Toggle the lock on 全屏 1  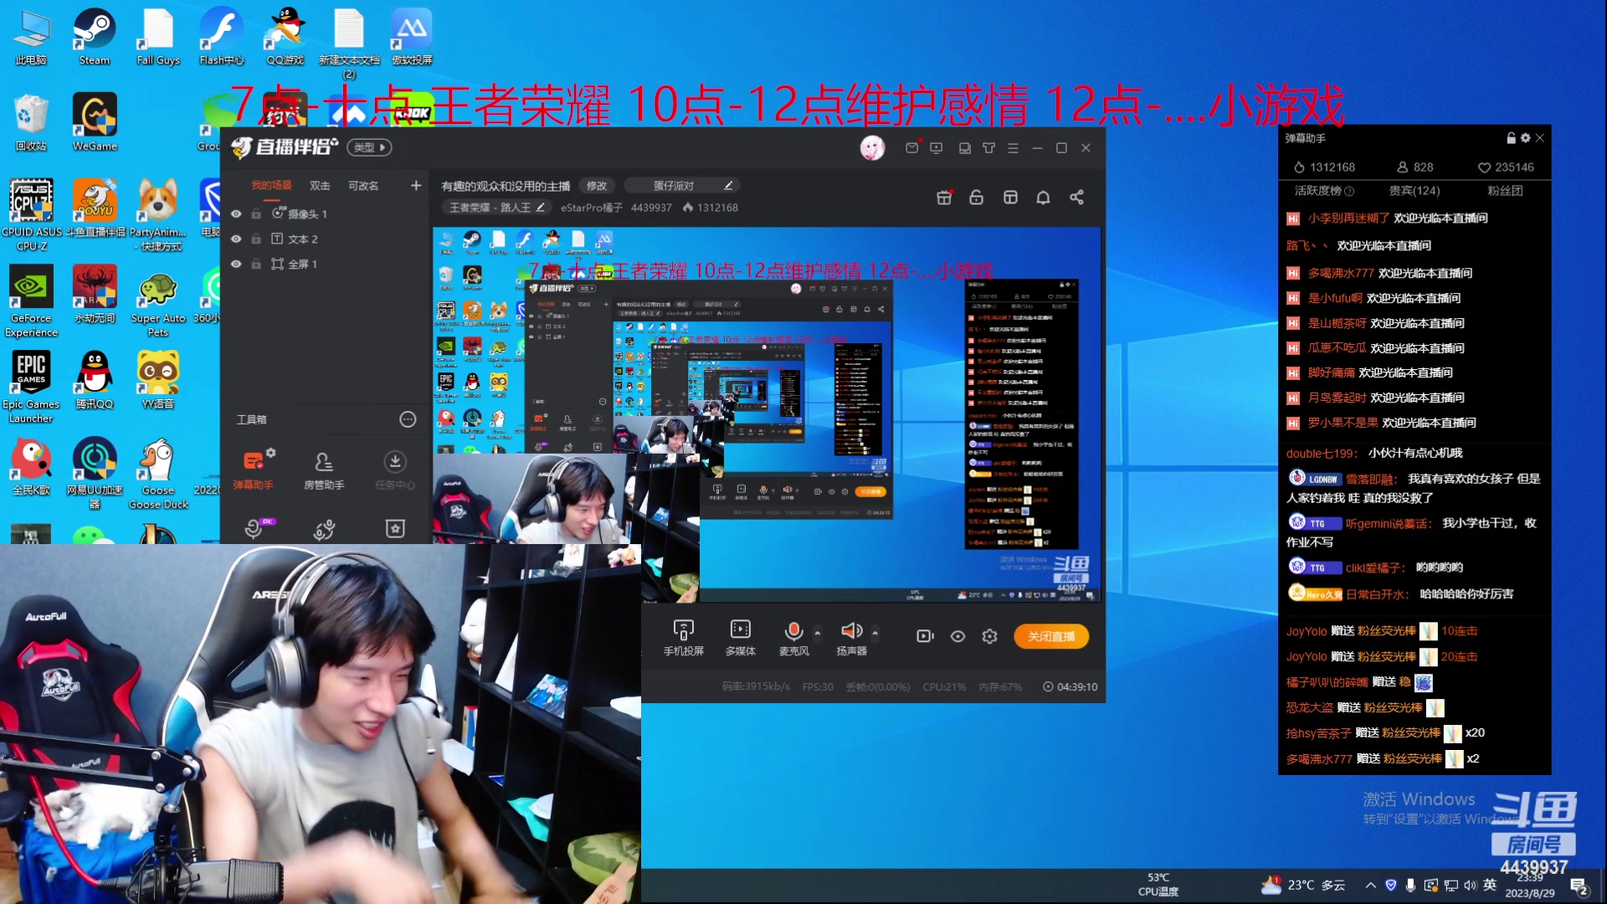[256, 265]
